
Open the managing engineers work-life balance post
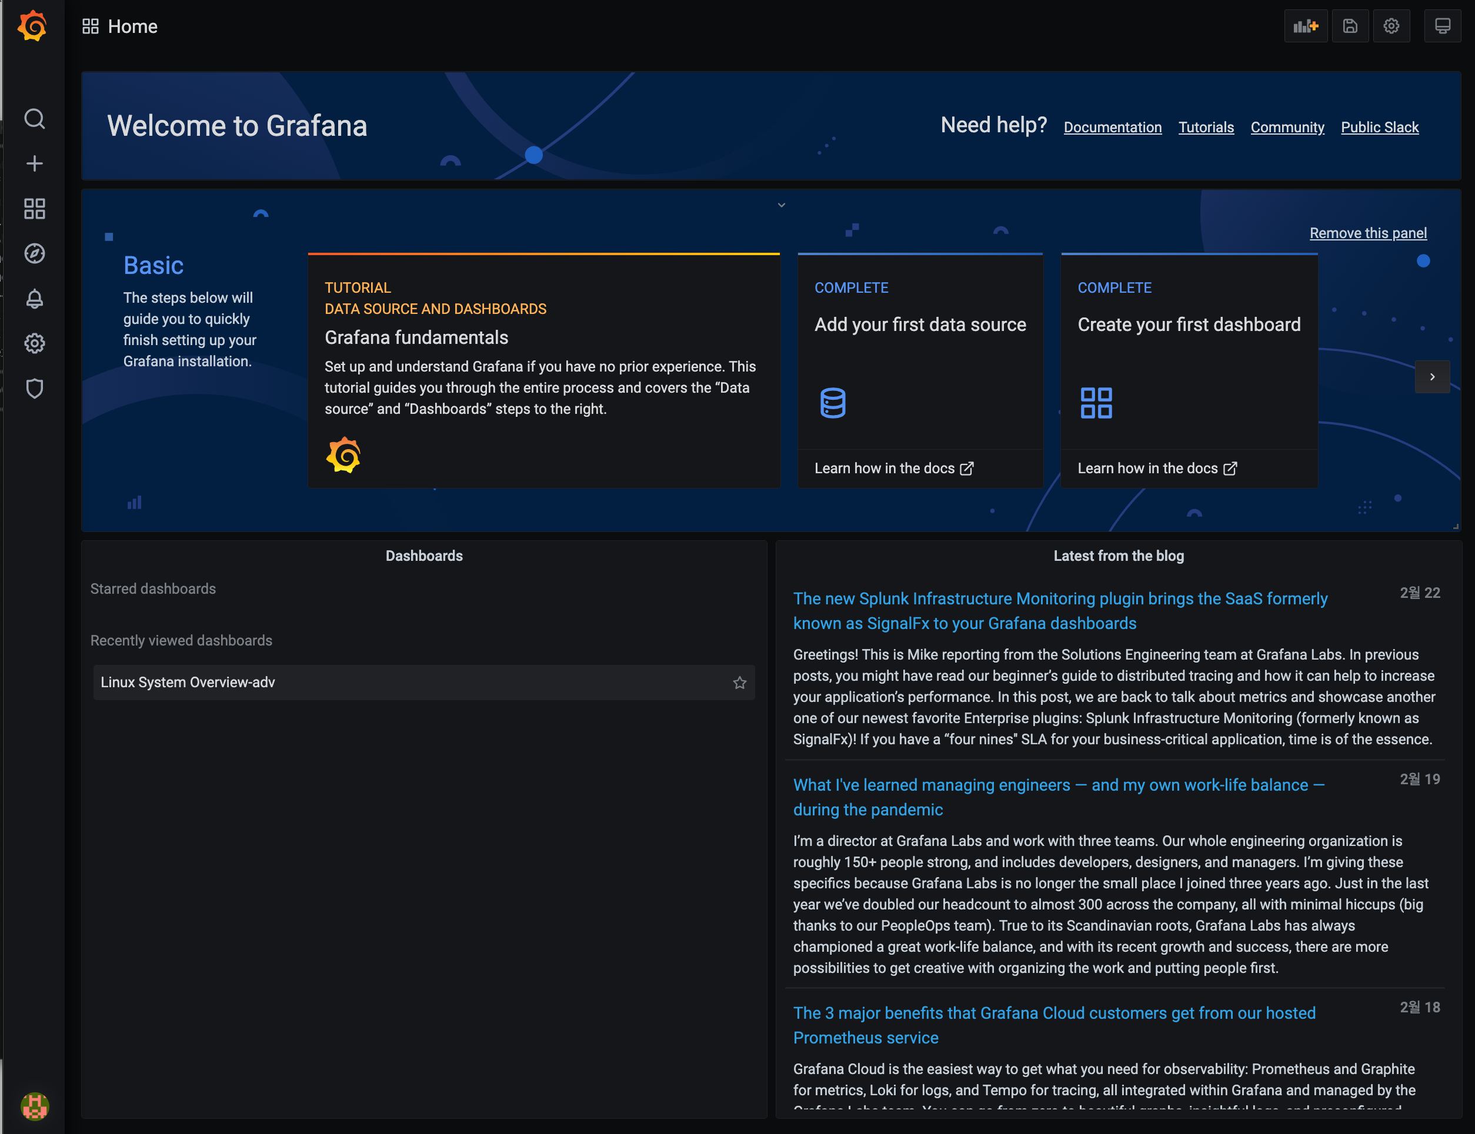click(1059, 797)
